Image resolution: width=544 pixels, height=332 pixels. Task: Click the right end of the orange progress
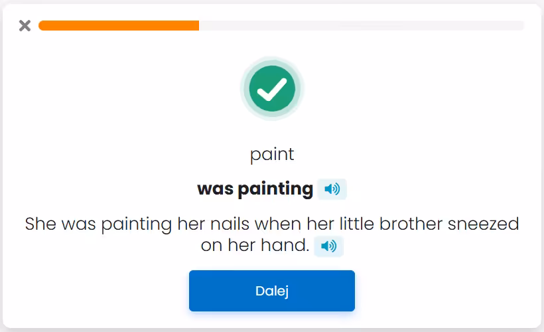(x=197, y=26)
